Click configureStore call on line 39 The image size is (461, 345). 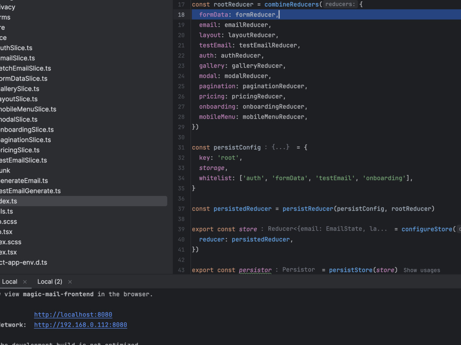[427, 230]
